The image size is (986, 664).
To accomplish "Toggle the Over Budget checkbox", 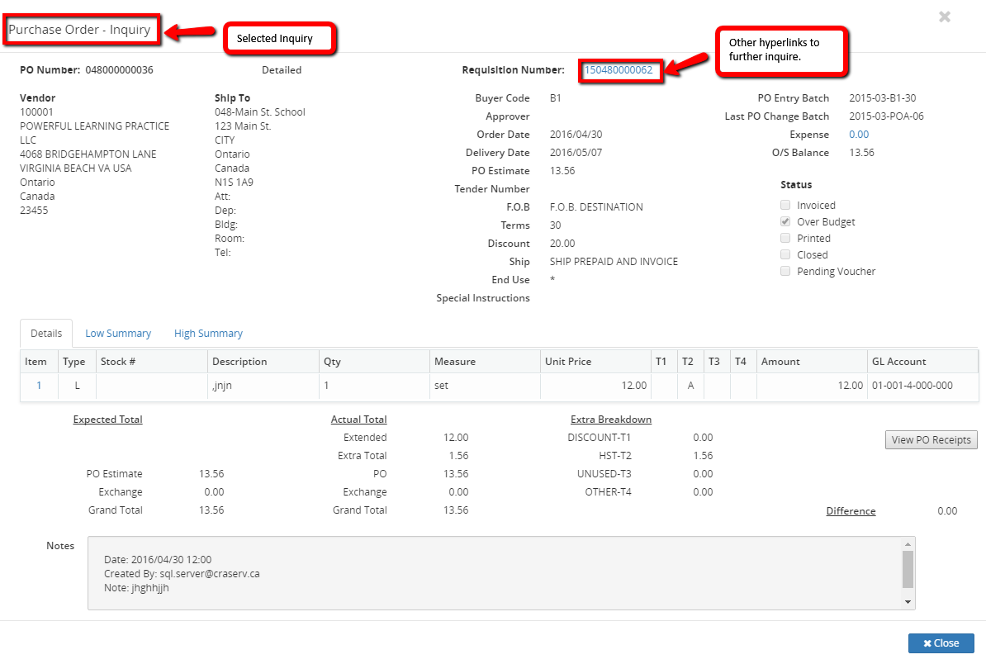I will pyautogui.click(x=786, y=221).
